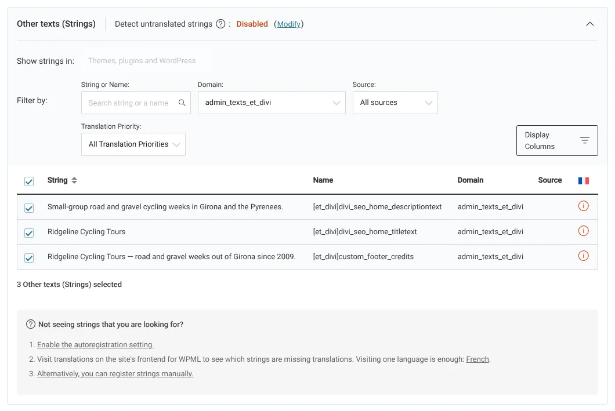Open Enable the autoregistration setting link
This screenshot has height=411, width=615.
(95, 345)
